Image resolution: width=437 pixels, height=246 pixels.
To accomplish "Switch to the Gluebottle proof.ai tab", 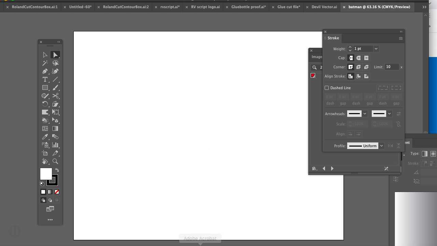I will [x=248, y=7].
